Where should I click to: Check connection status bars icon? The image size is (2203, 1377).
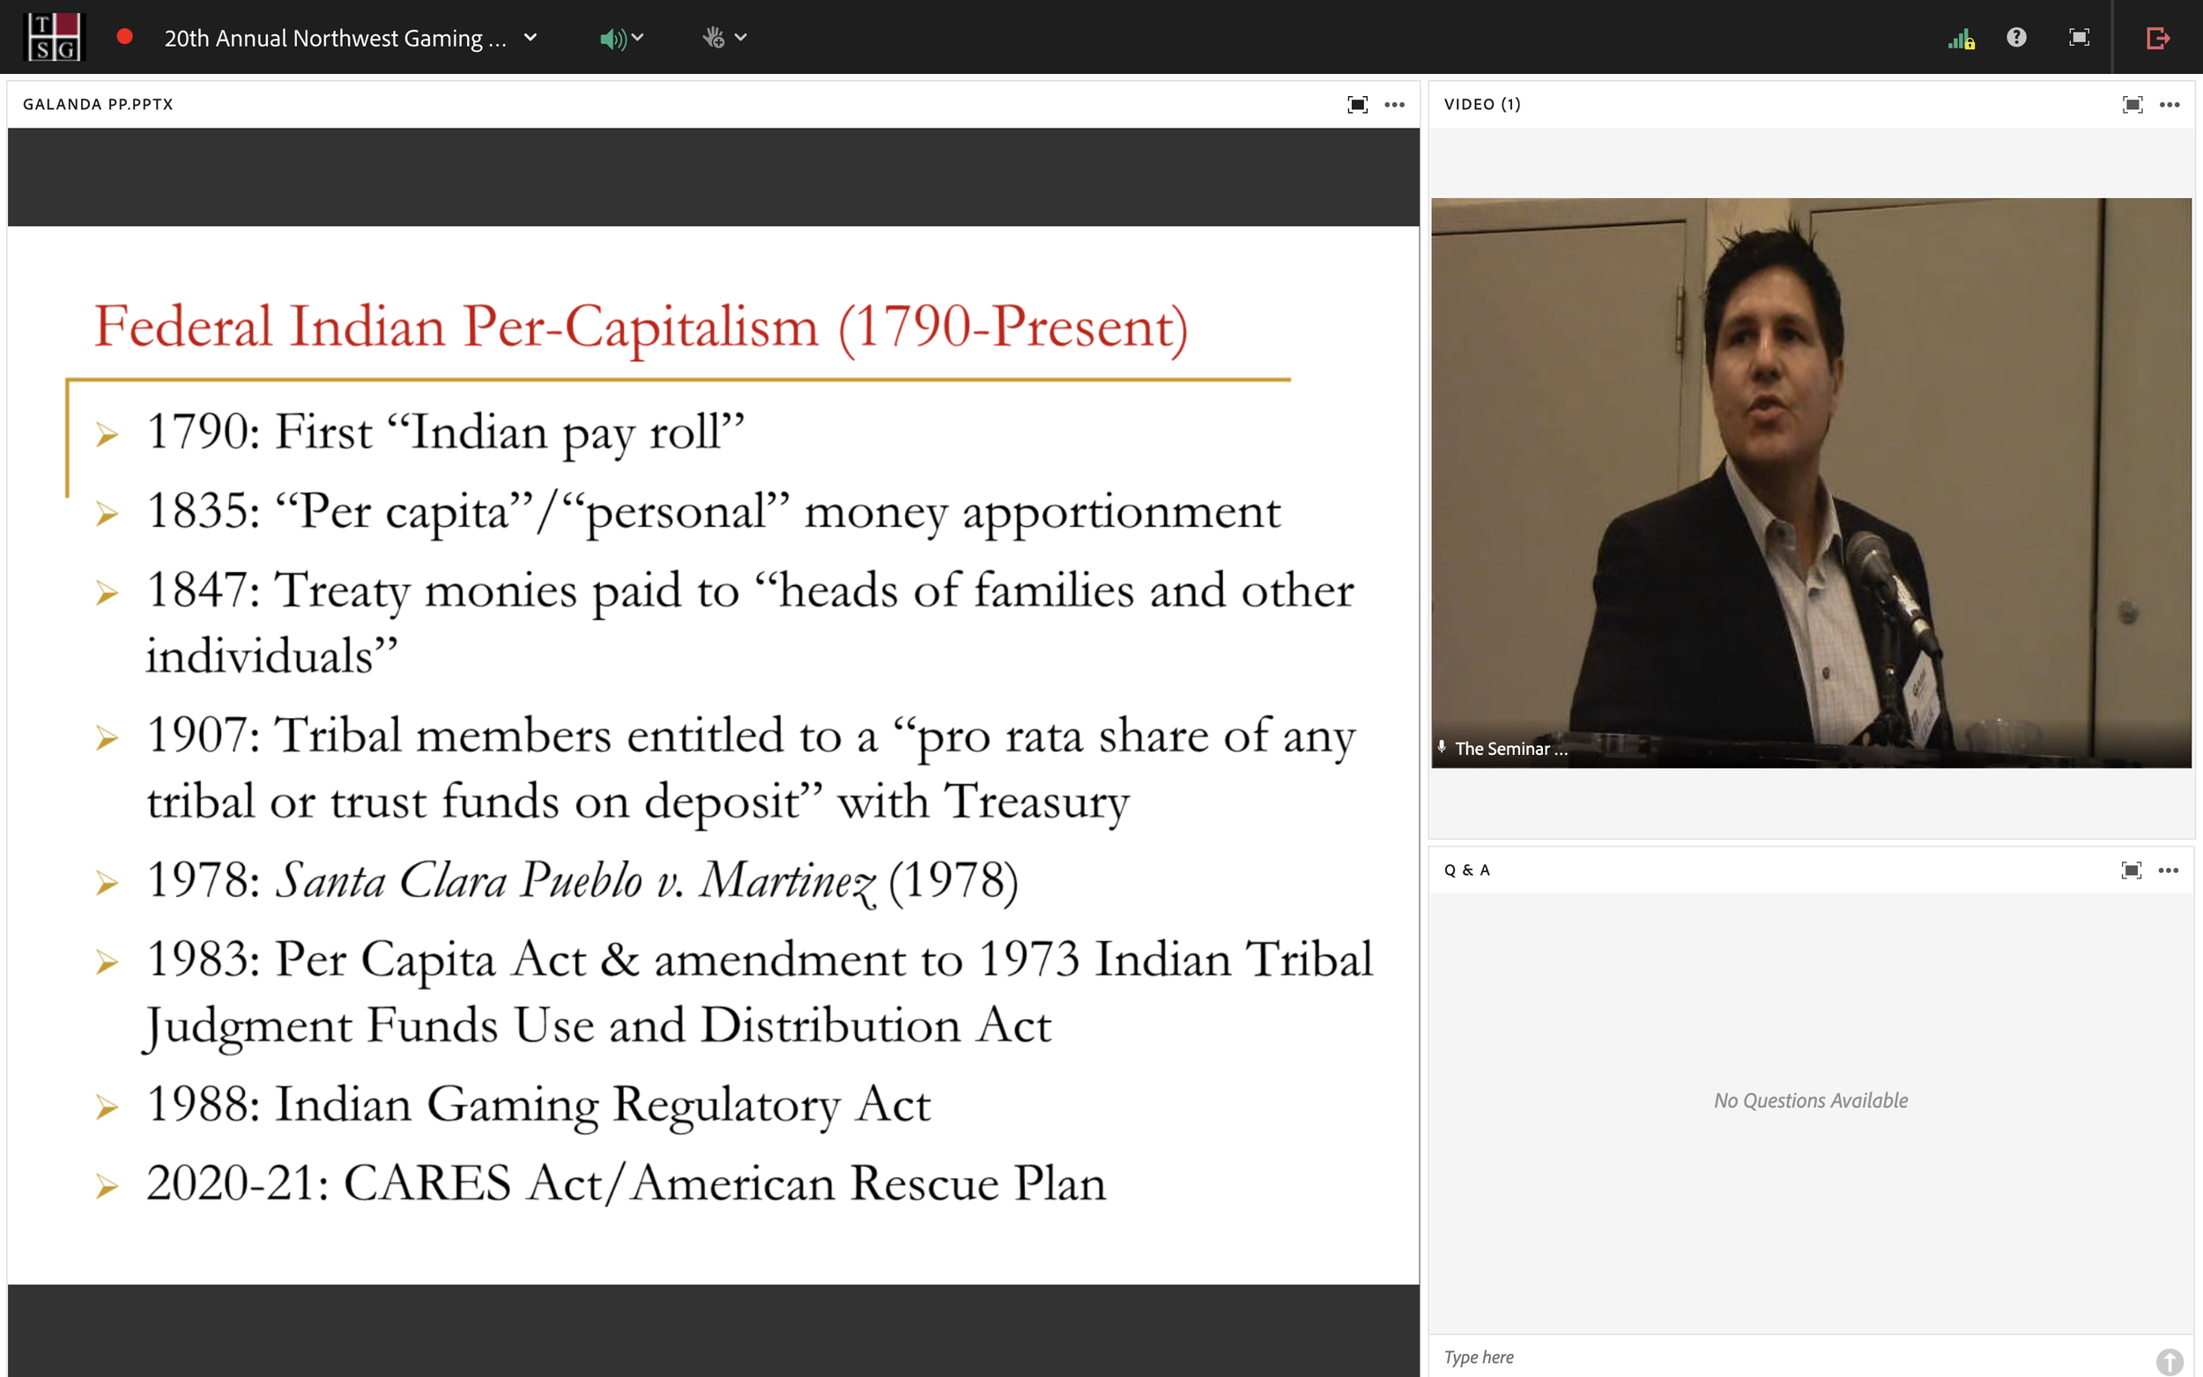coord(1961,38)
